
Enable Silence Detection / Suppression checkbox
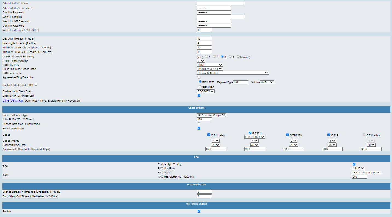click(199, 124)
